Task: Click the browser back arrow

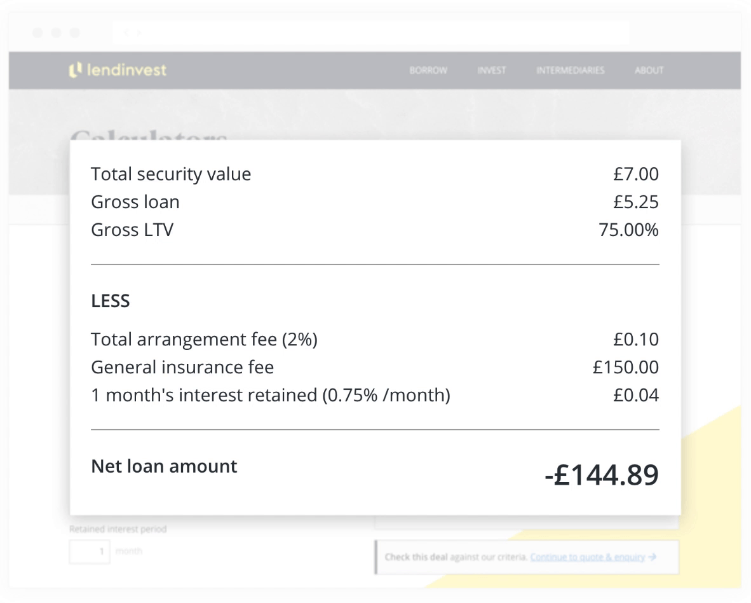Action: (x=126, y=32)
